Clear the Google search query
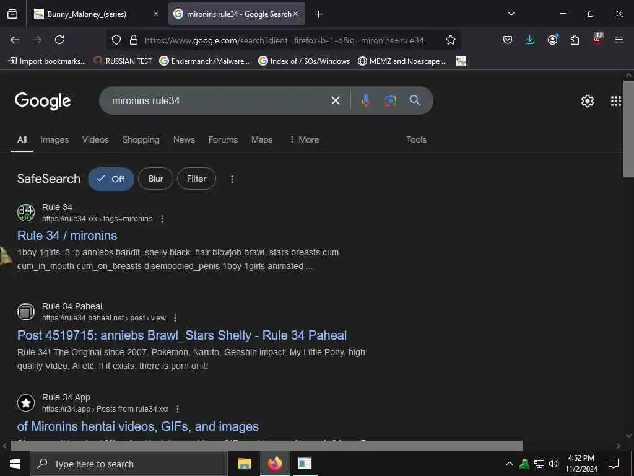 [x=336, y=100]
